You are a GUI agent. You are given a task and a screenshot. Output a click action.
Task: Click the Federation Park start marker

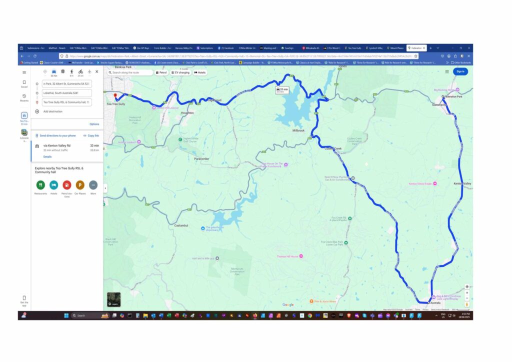tap(443, 96)
